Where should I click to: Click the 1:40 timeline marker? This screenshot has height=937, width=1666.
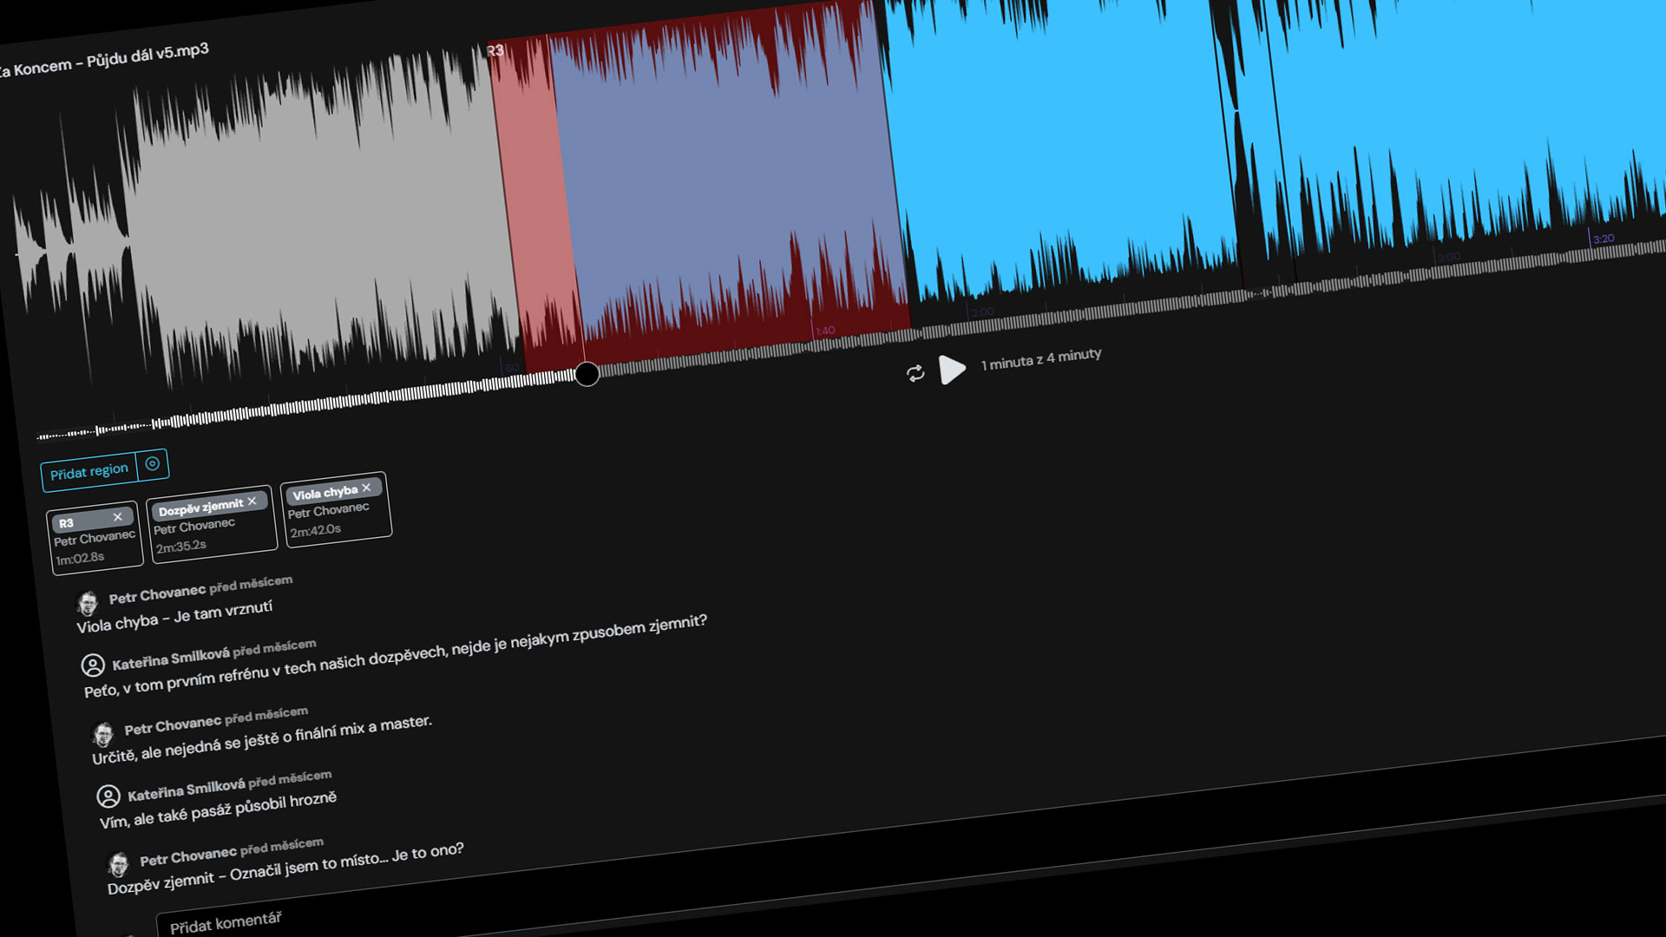tap(825, 331)
